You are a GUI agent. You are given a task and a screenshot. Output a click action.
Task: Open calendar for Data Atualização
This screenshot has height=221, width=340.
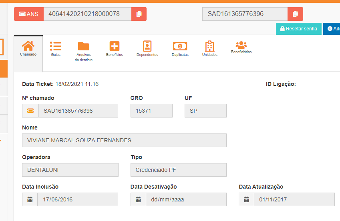[x=247, y=199]
